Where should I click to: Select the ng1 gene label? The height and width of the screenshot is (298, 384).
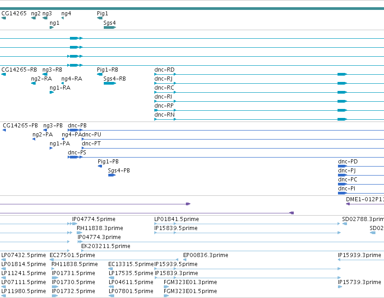(54, 23)
